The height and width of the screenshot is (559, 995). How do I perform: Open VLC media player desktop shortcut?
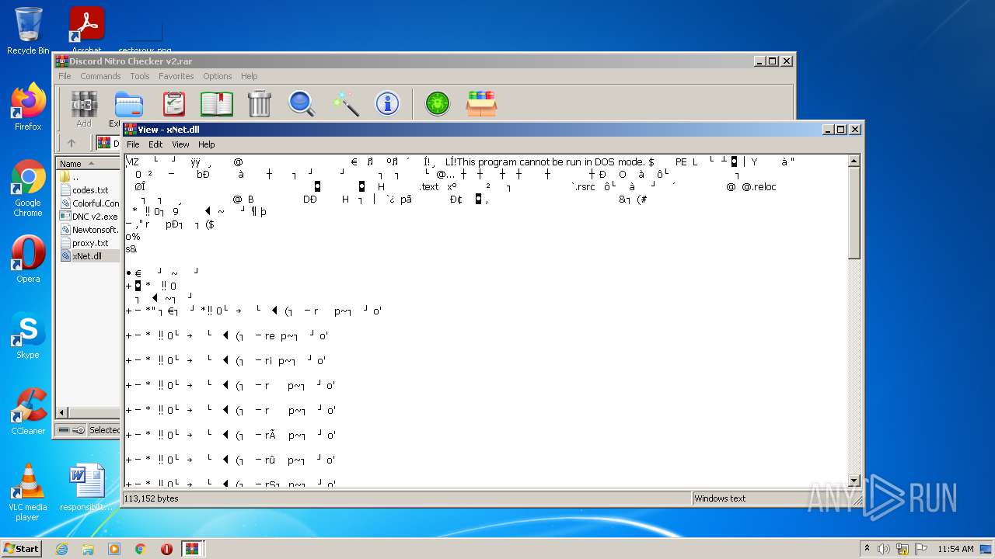pos(28,492)
